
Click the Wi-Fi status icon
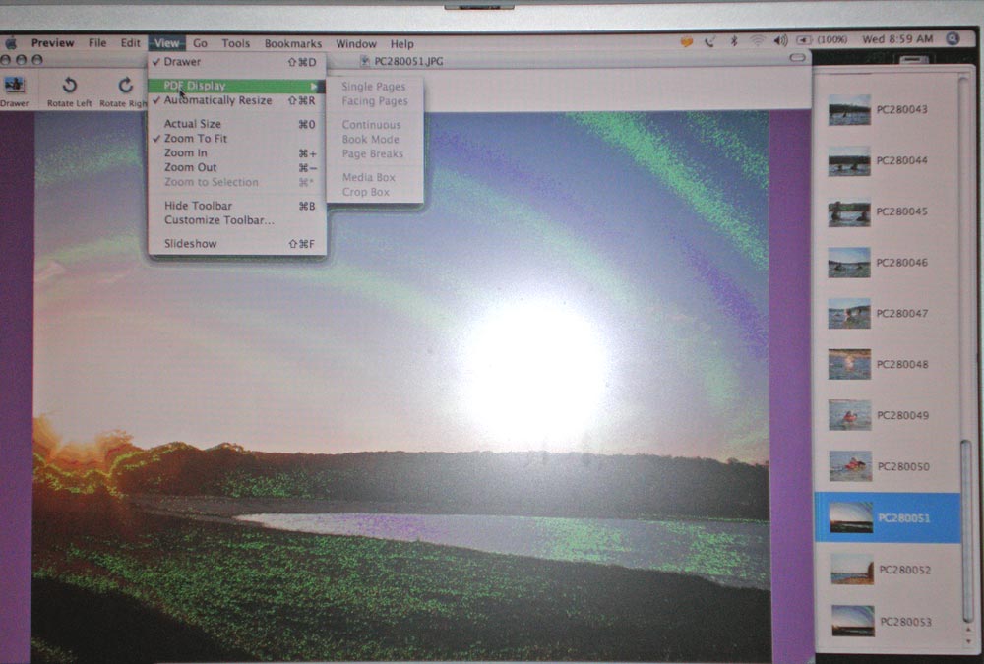758,40
